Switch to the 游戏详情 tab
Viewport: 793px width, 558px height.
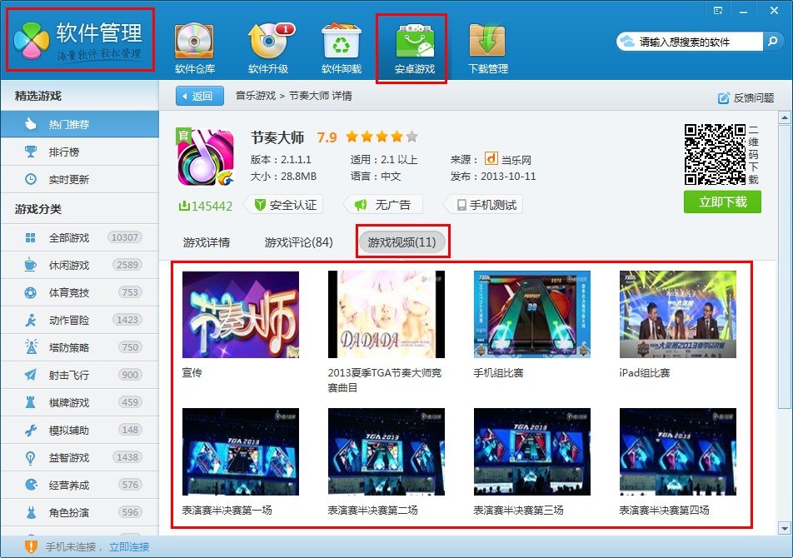(207, 242)
